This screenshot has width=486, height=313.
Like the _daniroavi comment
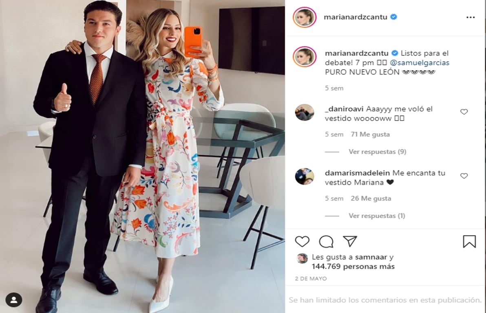pos(464,112)
